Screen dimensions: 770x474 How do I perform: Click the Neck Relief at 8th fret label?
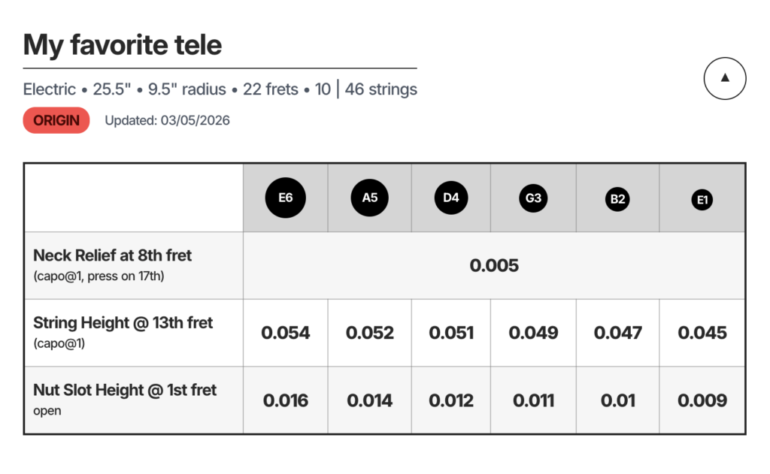point(113,255)
